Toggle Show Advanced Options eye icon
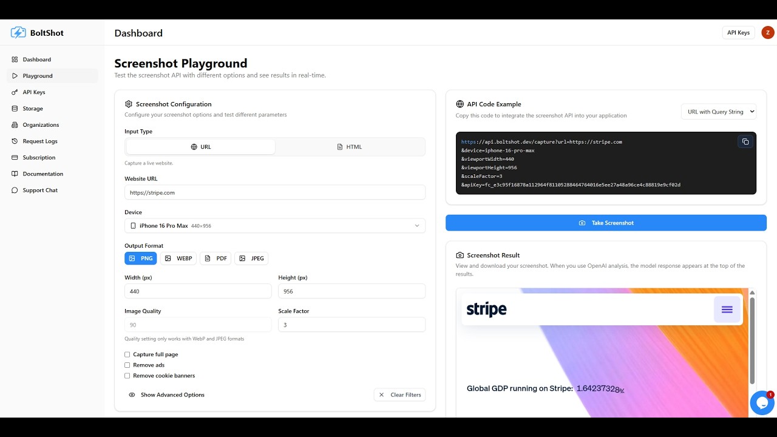This screenshot has height=437, width=777. (132, 395)
